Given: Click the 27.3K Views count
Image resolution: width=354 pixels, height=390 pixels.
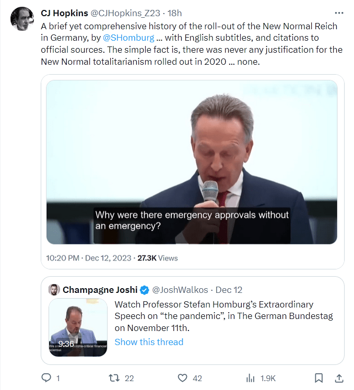Looking at the screenshot, I should pos(157,258).
